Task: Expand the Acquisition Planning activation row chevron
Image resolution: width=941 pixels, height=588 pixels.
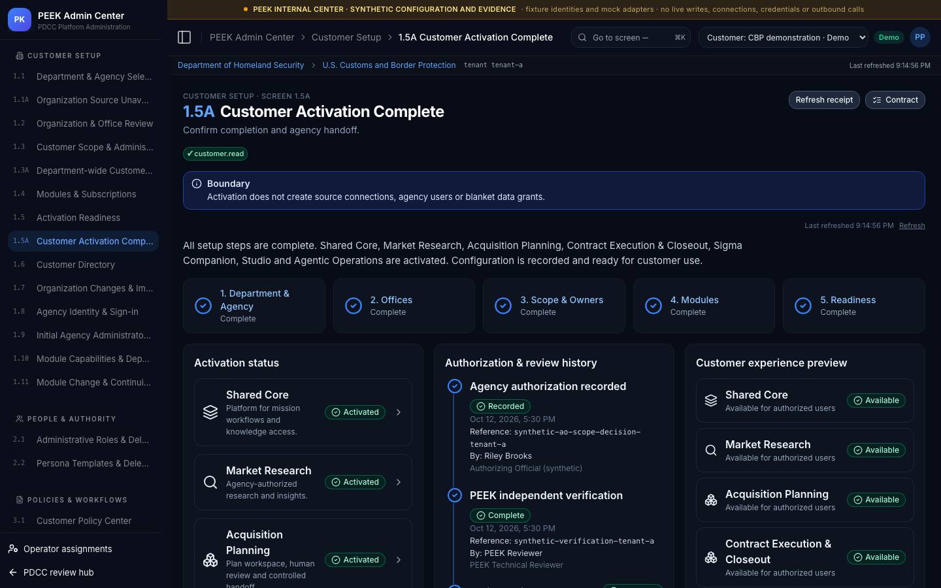Action: (399, 560)
